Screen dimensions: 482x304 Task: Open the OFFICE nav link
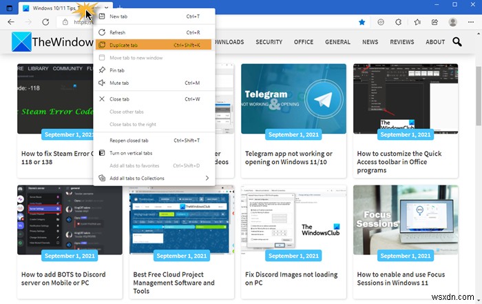tap(304, 42)
